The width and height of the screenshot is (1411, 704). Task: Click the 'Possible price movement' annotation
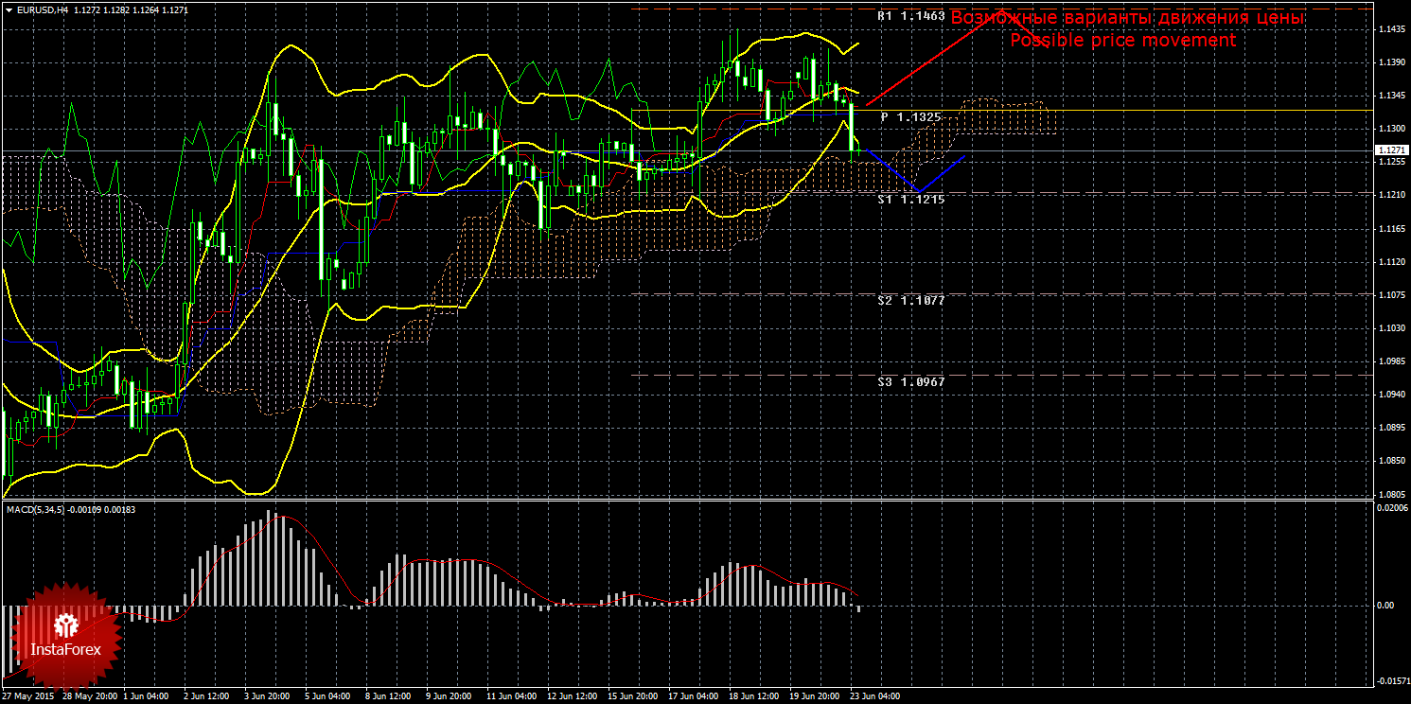1122,41
